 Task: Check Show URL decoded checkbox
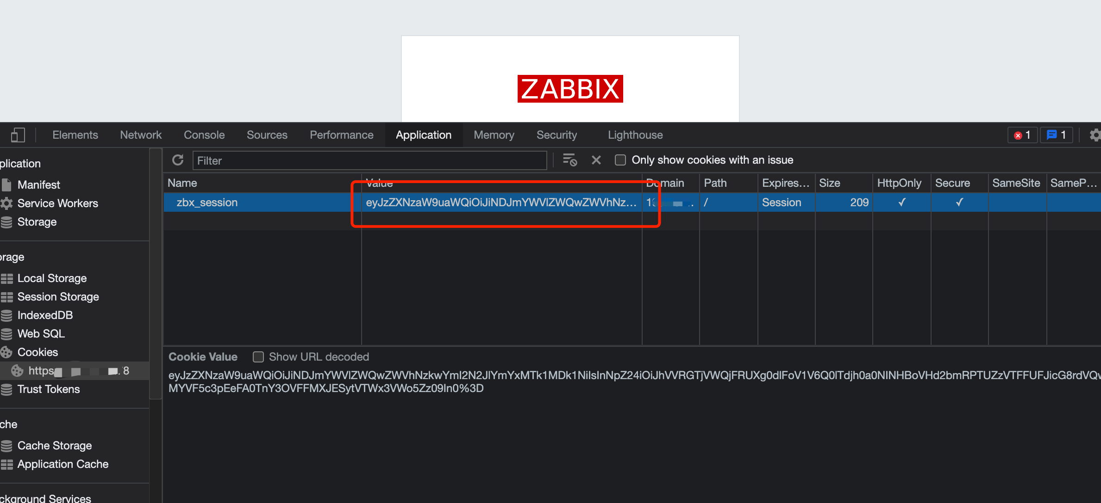point(258,357)
